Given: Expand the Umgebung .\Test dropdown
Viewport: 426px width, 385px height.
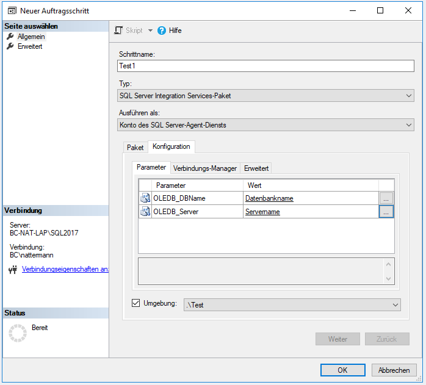Looking at the screenshot, I should coord(395,304).
